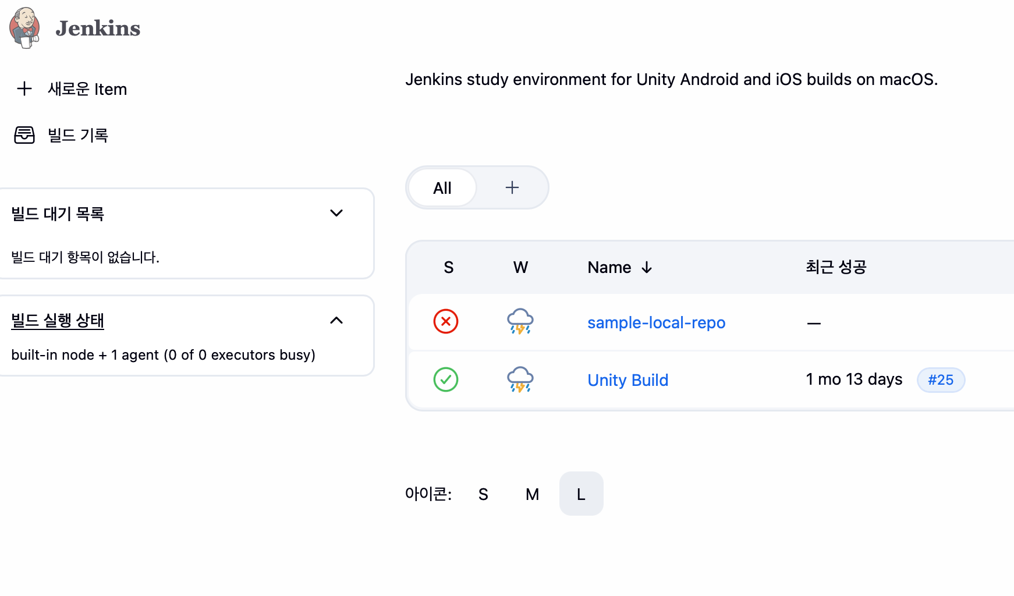Click the 아이콘: size label

(428, 494)
